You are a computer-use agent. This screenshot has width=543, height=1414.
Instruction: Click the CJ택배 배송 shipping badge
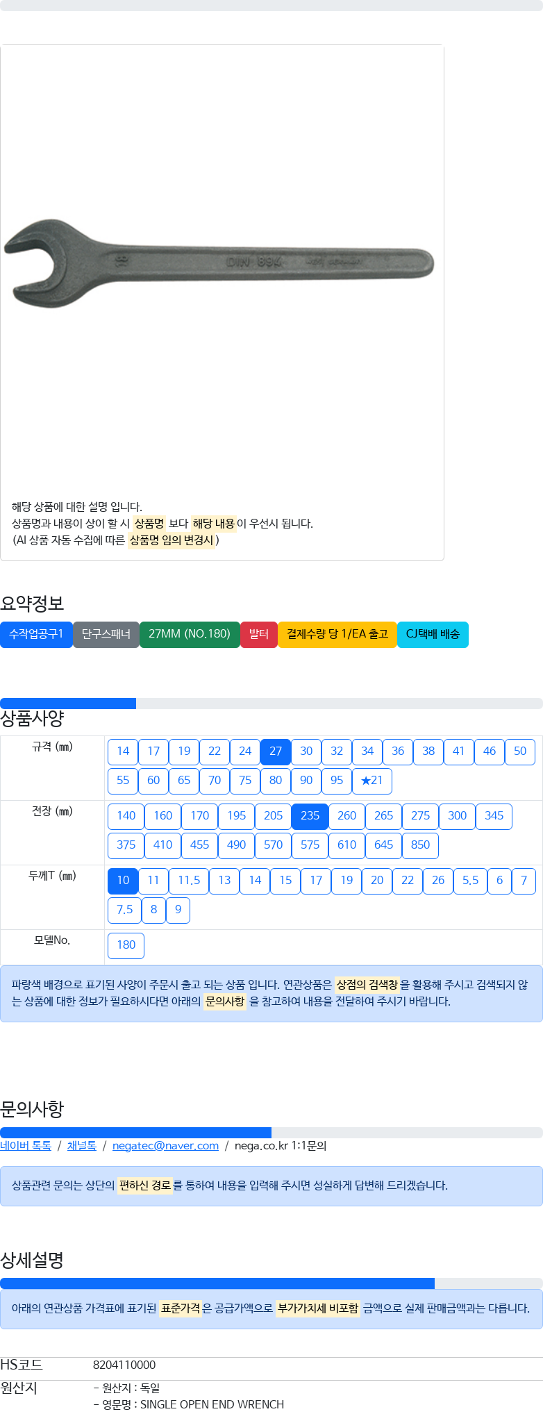click(x=433, y=634)
